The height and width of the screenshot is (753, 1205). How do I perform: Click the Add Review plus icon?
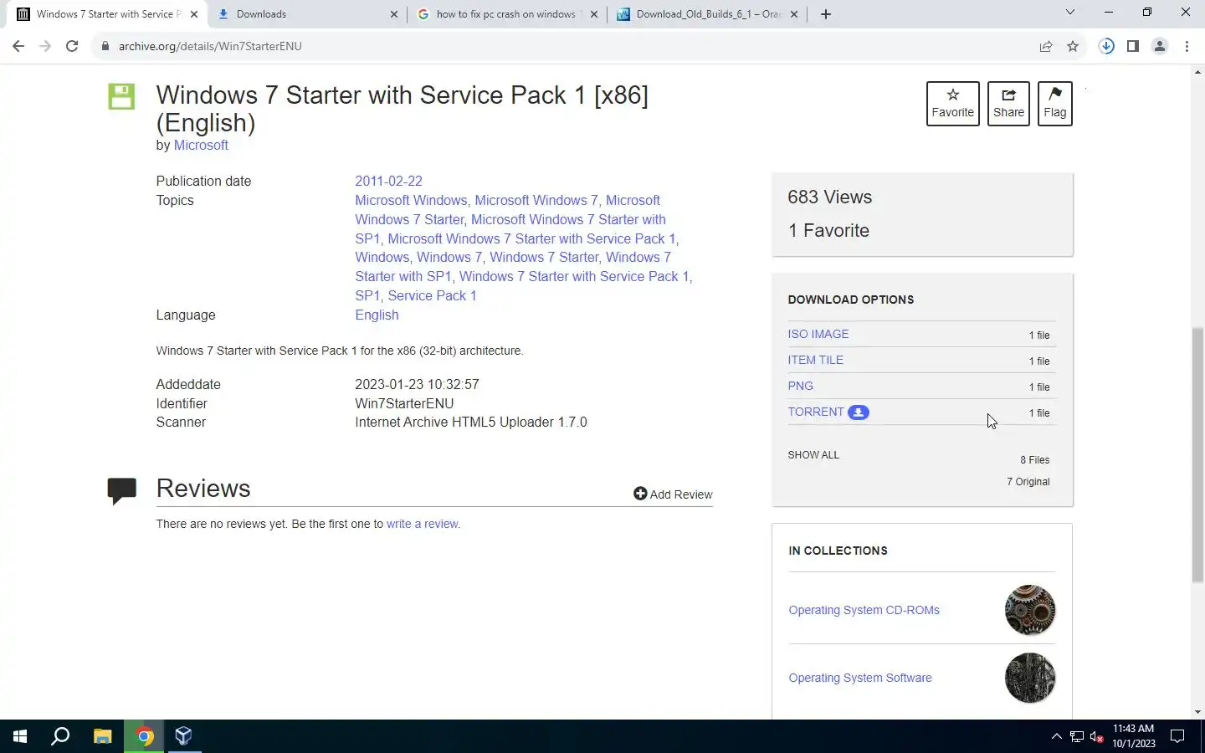(640, 494)
